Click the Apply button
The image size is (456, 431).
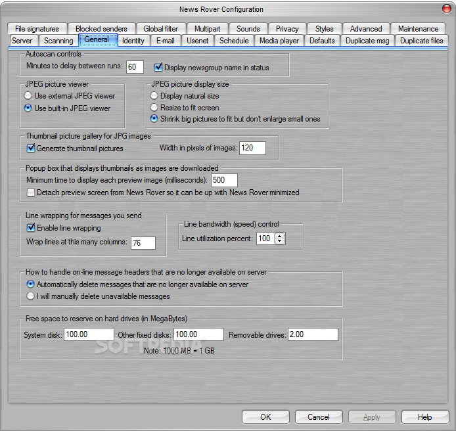(372, 417)
